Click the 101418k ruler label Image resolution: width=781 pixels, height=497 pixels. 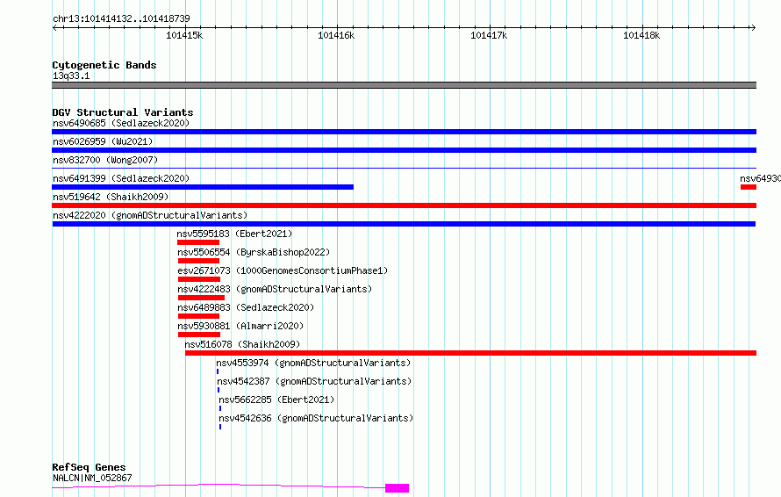click(x=641, y=35)
